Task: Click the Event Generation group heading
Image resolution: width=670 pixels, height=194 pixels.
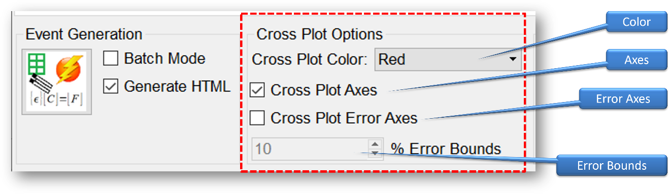Action: coord(84,34)
